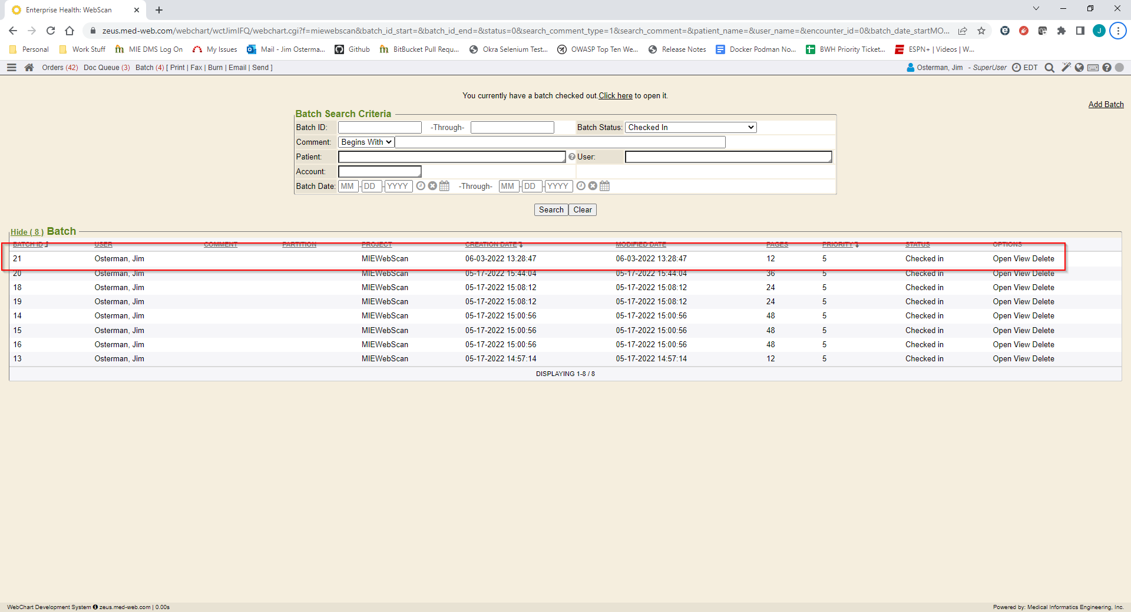Open the hamburger main menu icon
The width and height of the screenshot is (1131, 612).
click(11, 68)
